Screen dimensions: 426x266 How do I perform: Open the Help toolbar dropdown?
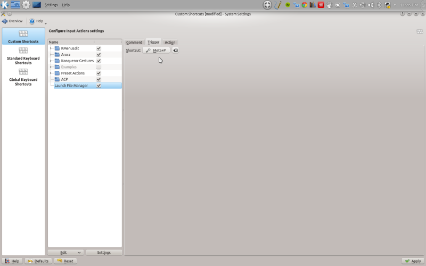tap(38, 21)
